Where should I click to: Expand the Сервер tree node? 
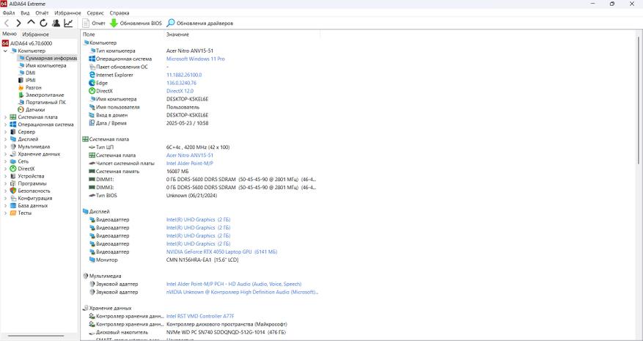(x=5, y=132)
